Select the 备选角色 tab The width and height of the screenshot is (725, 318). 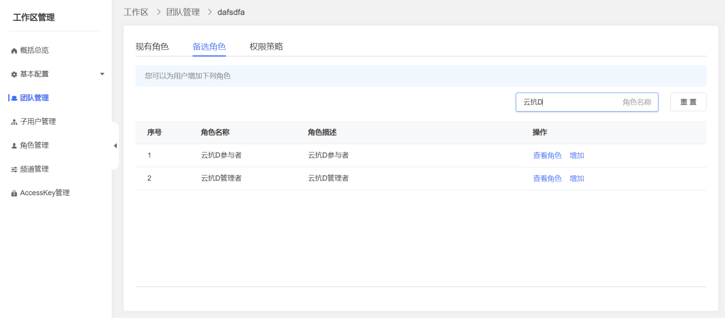(x=209, y=47)
